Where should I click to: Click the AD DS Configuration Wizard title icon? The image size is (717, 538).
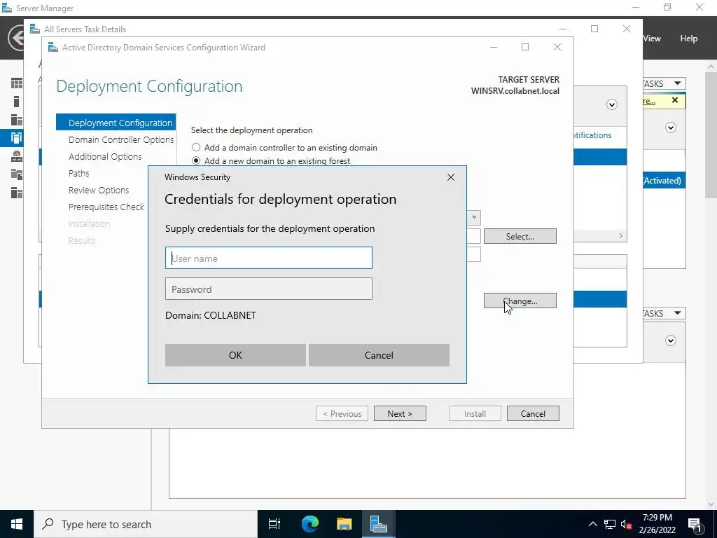coord(53,48)
